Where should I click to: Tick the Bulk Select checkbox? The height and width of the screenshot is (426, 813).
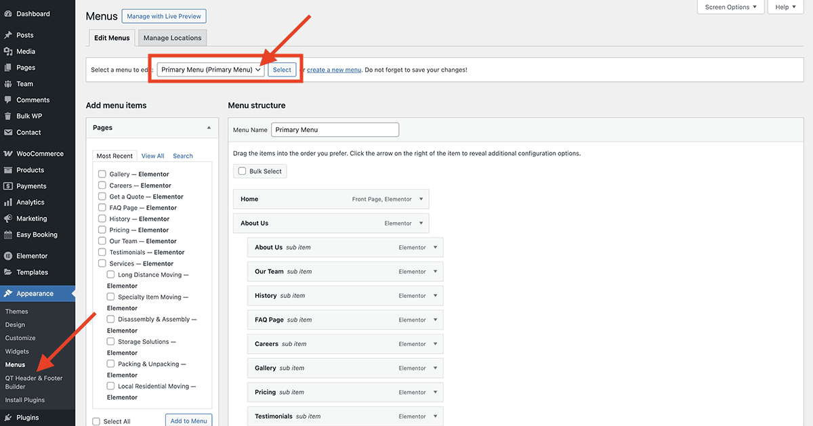[242, 171]
